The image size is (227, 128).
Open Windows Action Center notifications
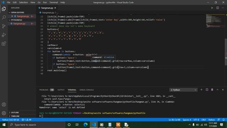coord(221,125)
